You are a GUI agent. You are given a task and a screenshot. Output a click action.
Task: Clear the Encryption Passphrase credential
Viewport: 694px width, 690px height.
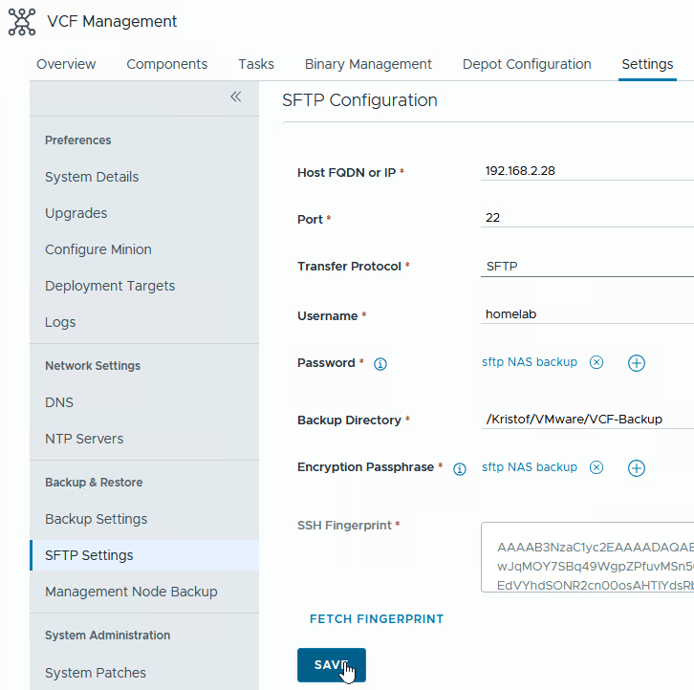[596, 467]
